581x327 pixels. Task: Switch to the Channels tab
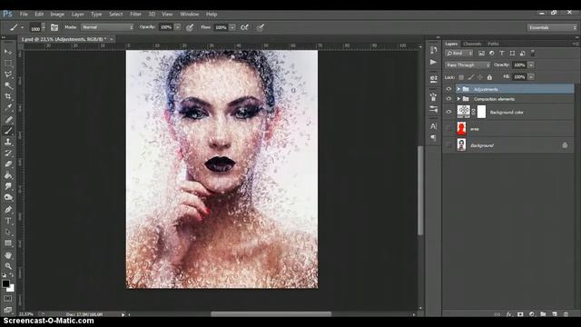pos(472,44)
